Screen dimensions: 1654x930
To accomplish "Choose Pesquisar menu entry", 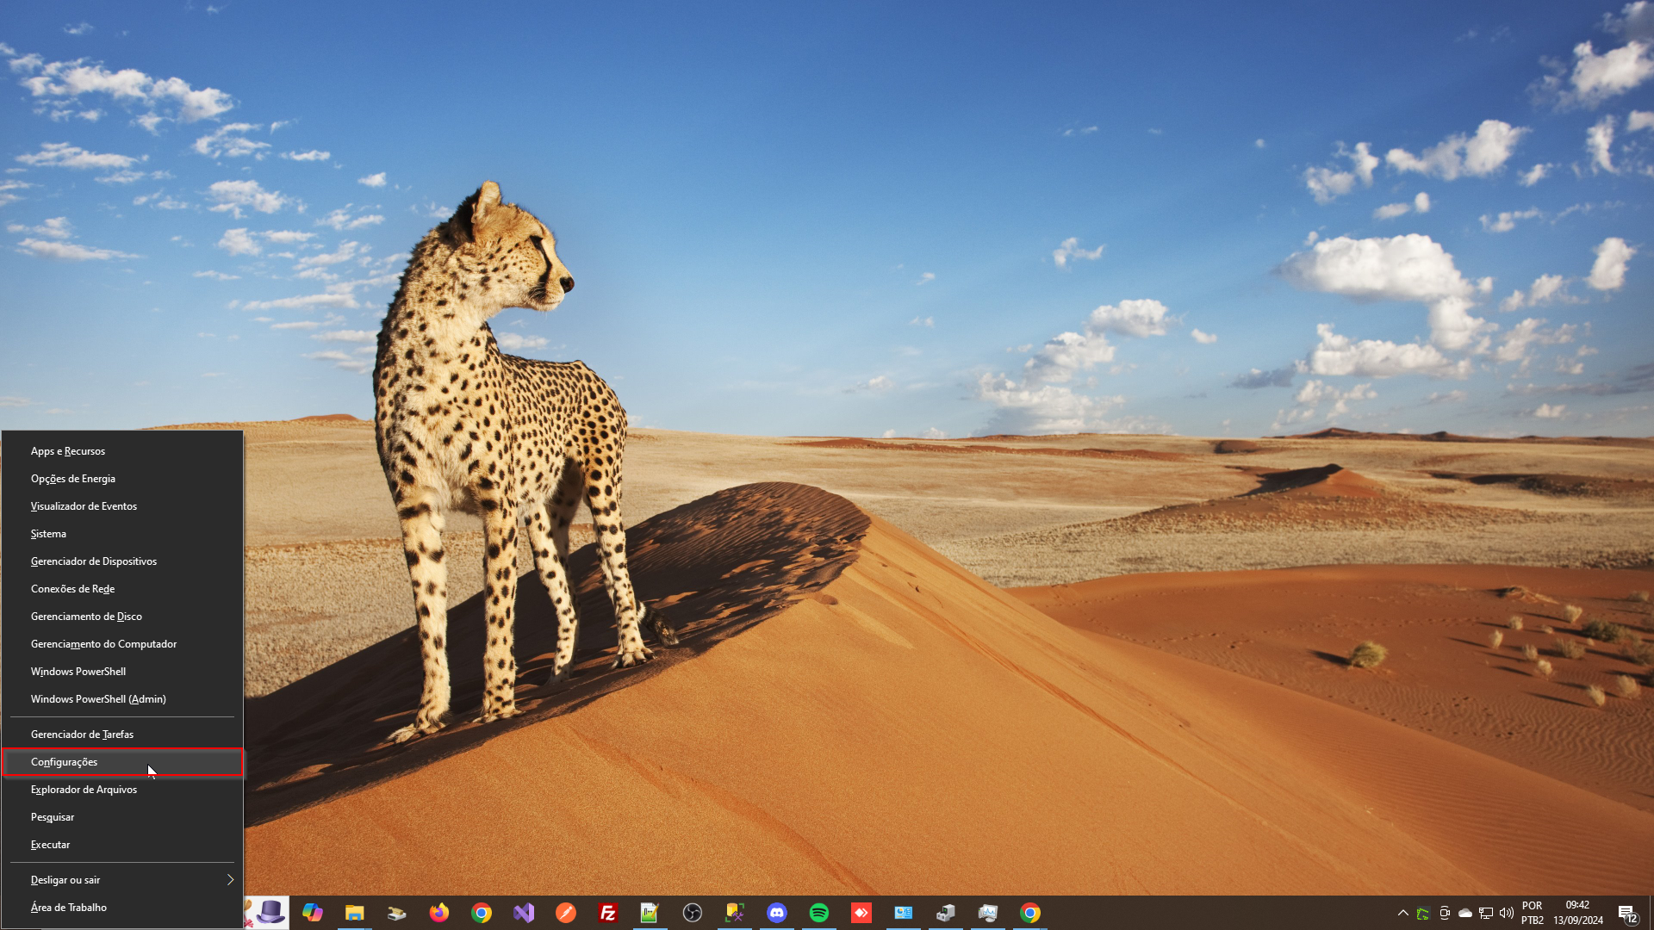I will click(x=122, y=817).
